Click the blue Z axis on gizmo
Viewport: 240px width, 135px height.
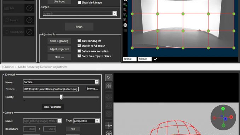click(x=225, y=119)
